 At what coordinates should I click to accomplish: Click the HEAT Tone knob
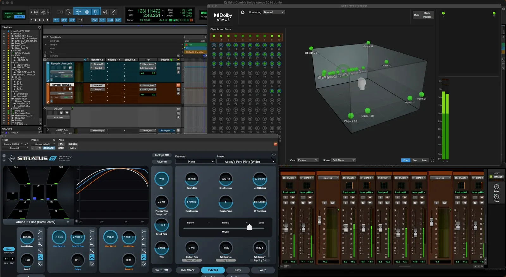point(497,197)
